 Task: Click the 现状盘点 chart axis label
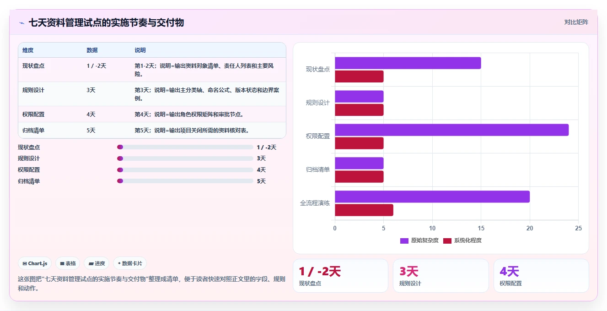click(318, 69)
